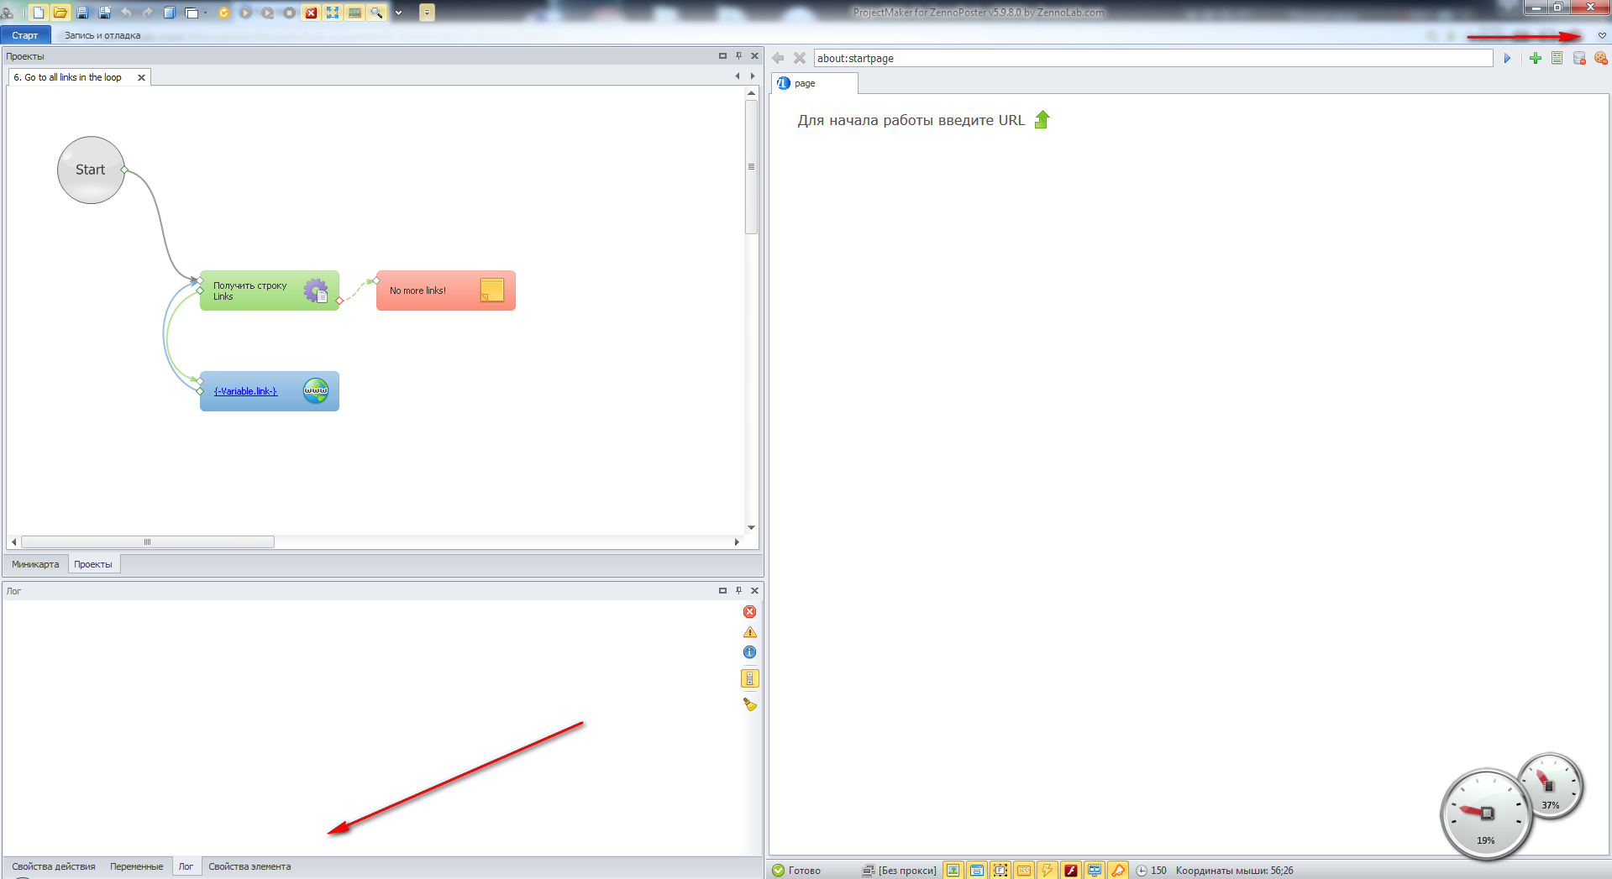Clear cookies with the cookie icon
Image resolution: width=1612 pixels, height=879 pixels.
(x=1601, y=58)
